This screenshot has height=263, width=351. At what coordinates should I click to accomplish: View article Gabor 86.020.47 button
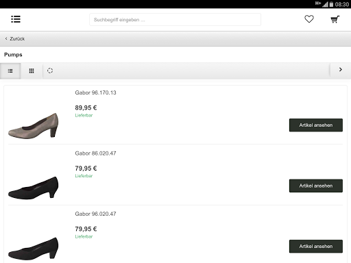316,186
